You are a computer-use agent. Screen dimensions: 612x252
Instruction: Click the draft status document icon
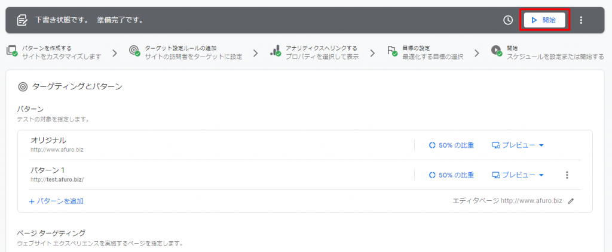pos(22,20)
